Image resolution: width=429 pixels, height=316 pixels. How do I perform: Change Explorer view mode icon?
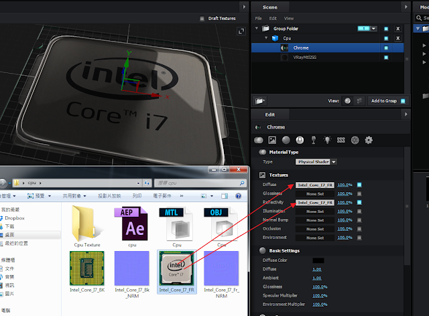tap(204, 196)
